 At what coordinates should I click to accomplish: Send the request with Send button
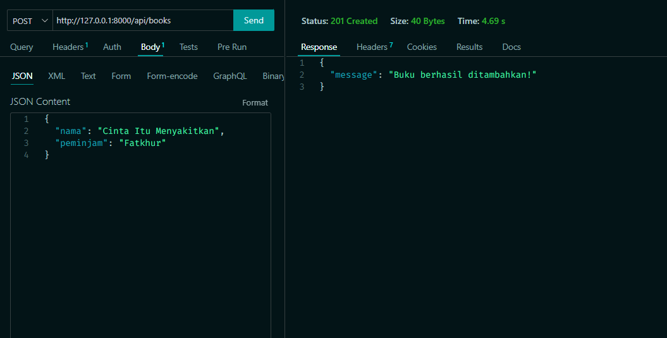pos(254,20)
